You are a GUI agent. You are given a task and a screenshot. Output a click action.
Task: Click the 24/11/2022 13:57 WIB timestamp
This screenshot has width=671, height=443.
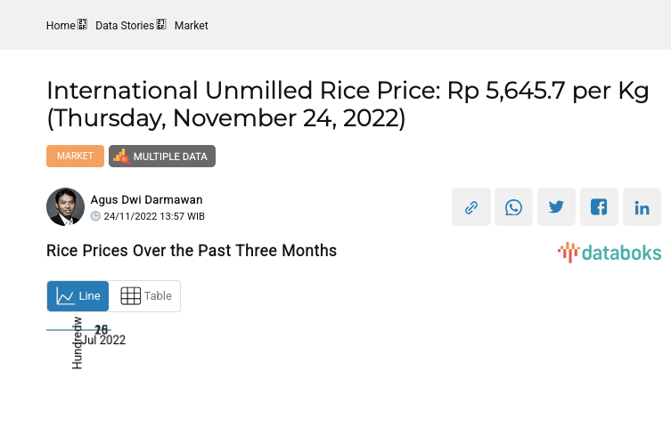154,216
